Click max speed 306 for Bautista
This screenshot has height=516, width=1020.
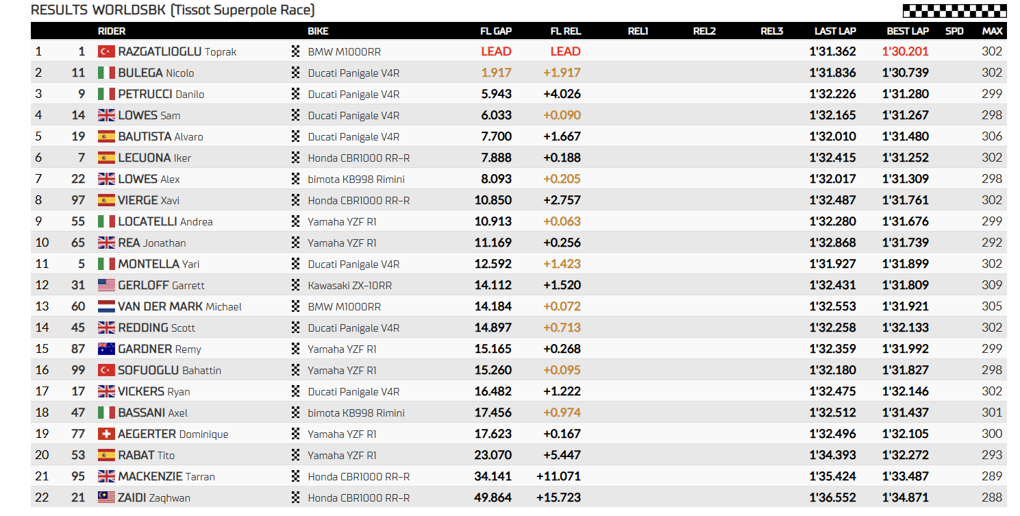click(x=992, y=136)
